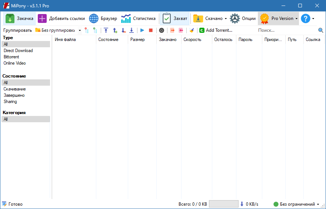Screen dimensions: 326x209
Task: Click the move-to-top arrow icon
Action: point(106,30)
